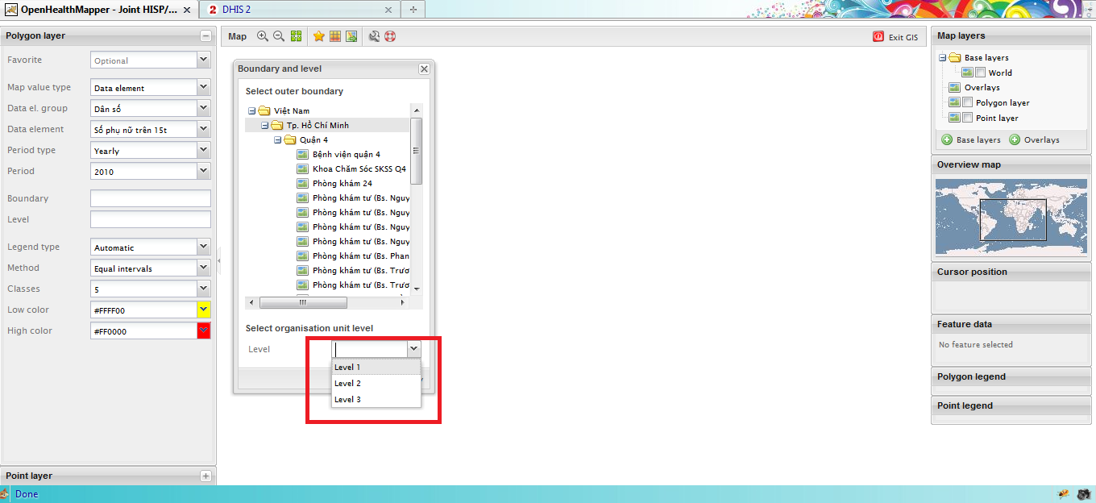Select Khoa Chăm Sóc SKSS Q4
Screen dimensions: 1096x503
pyautogui.click(x=359, y=169)
